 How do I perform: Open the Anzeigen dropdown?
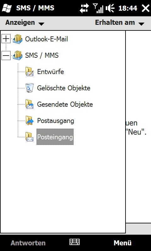(x=25, y=23)
